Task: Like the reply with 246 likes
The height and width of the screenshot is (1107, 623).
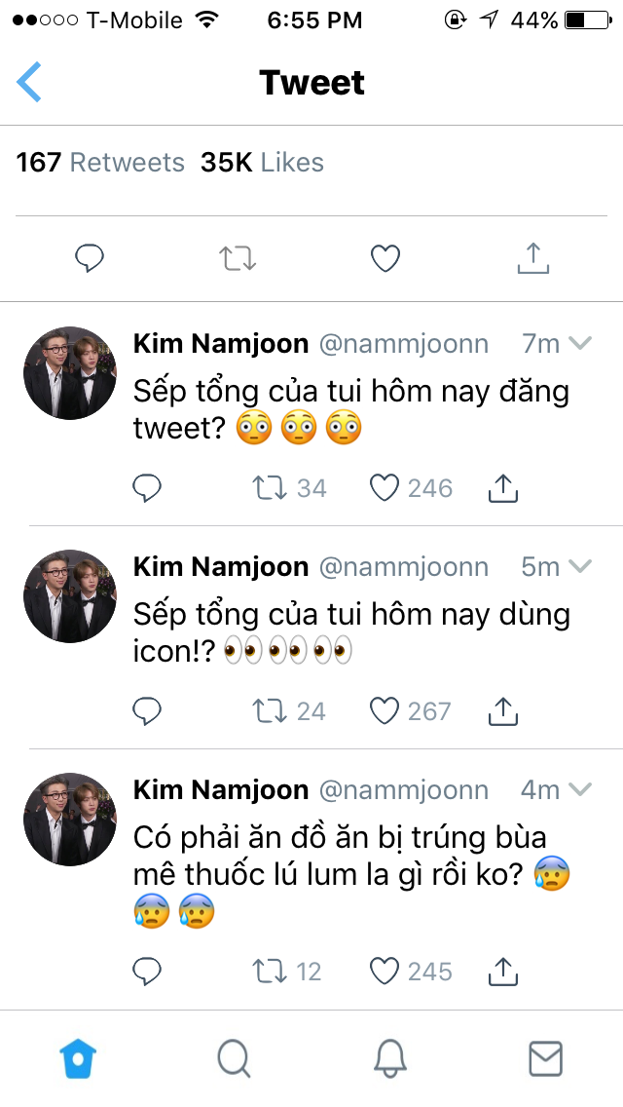Action: pos(385,487)
